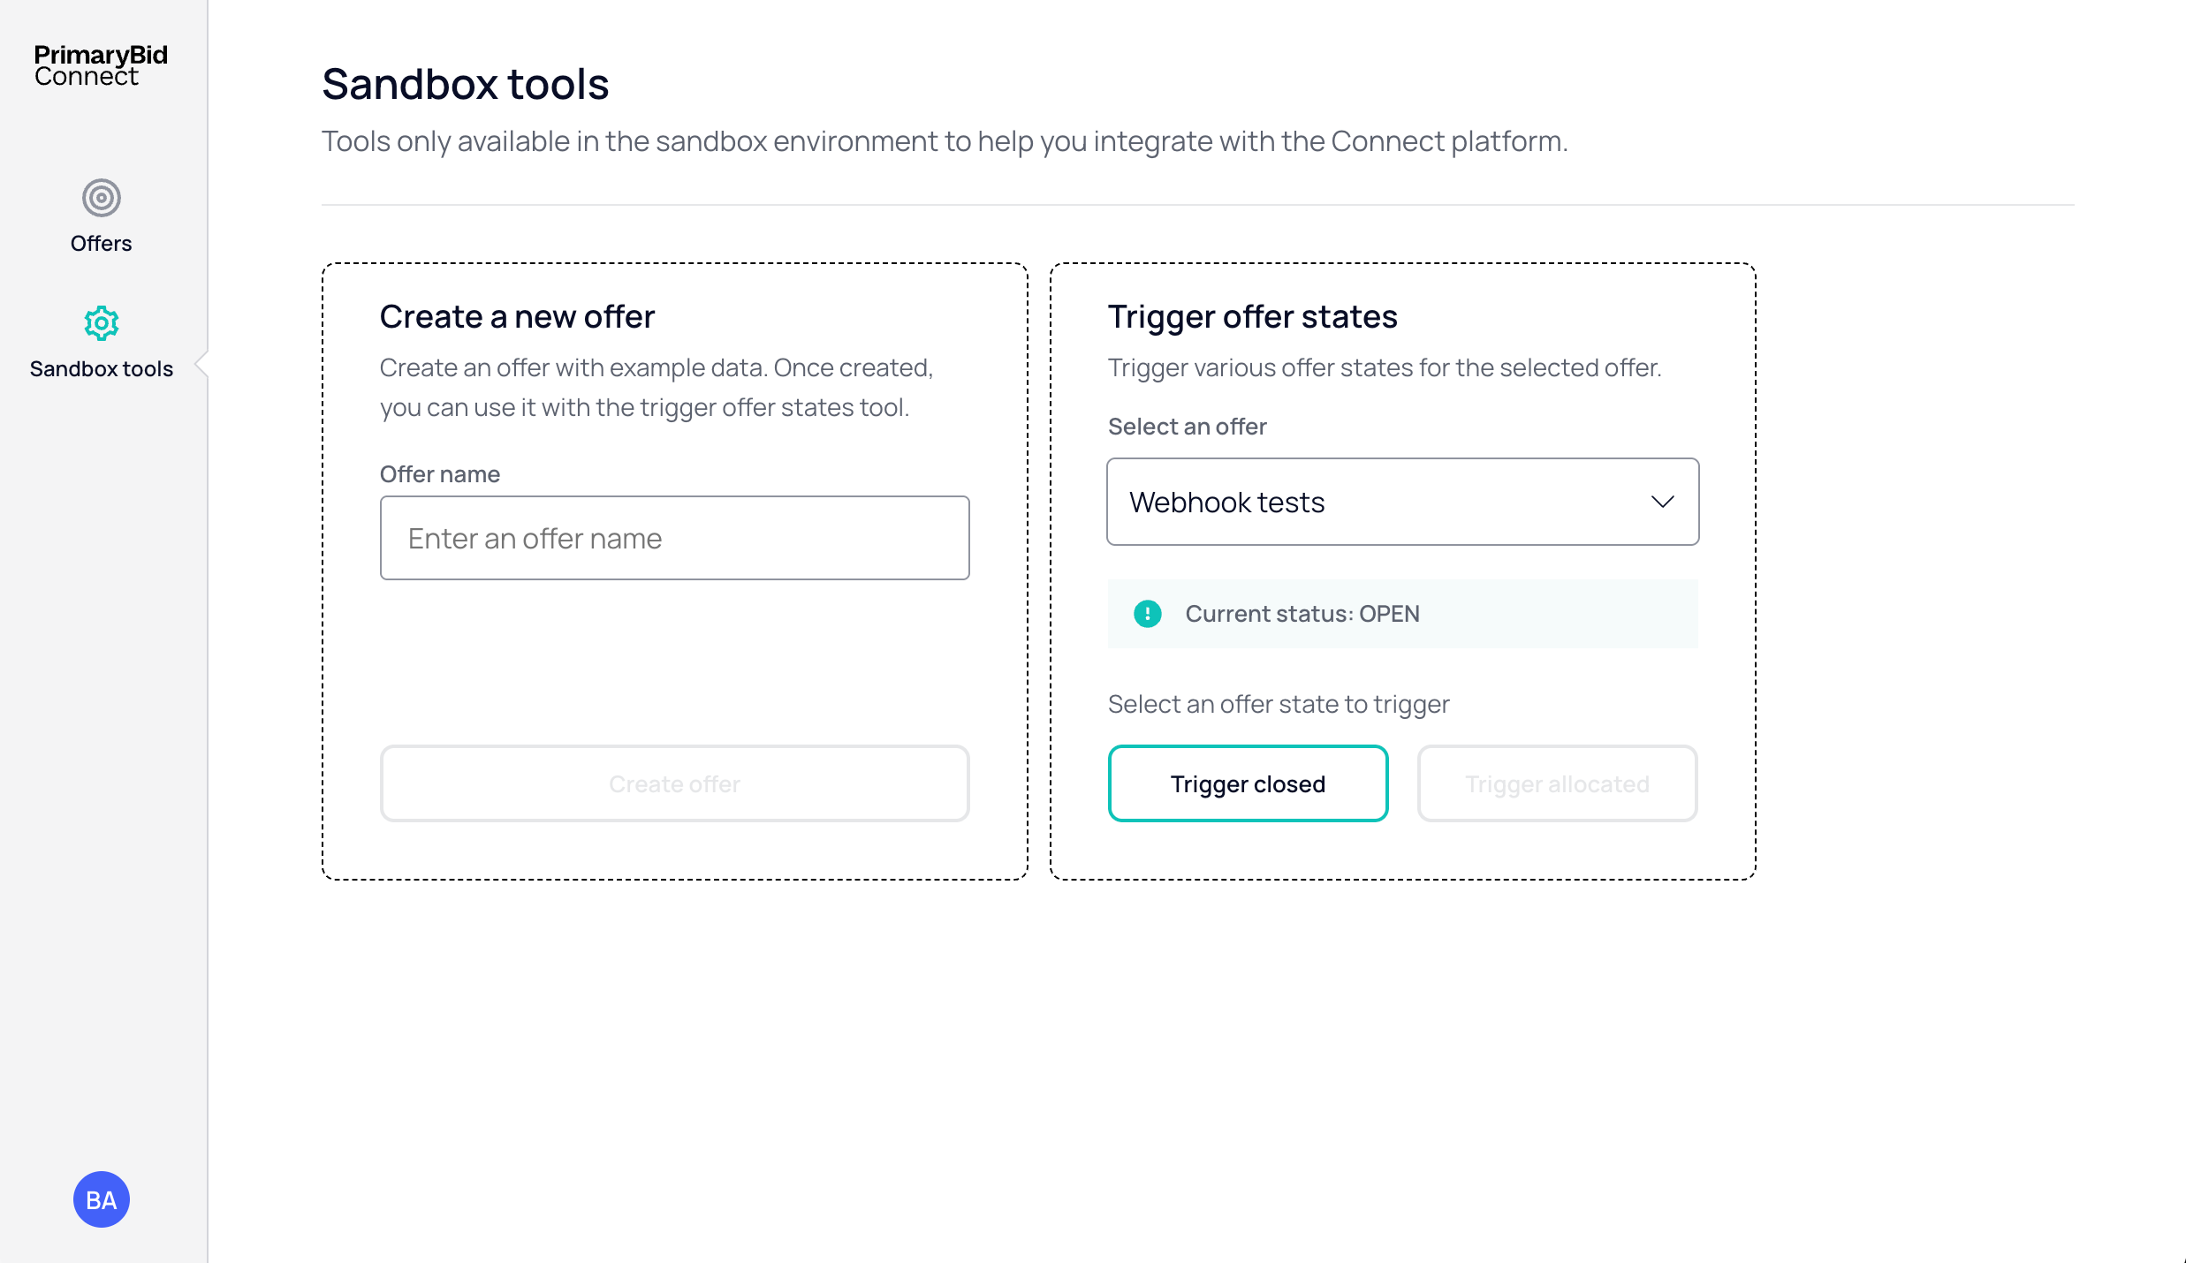Click the disabled Create offer button

point(674,783)
